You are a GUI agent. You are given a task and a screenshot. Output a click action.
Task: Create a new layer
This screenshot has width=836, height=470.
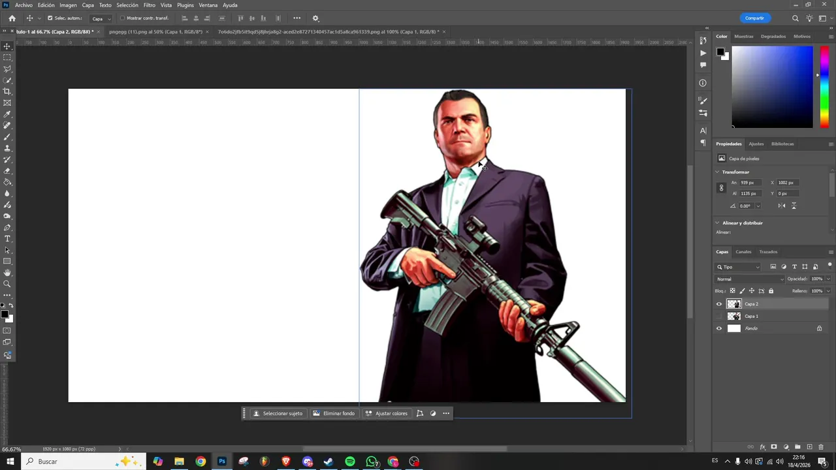point(809,447)
